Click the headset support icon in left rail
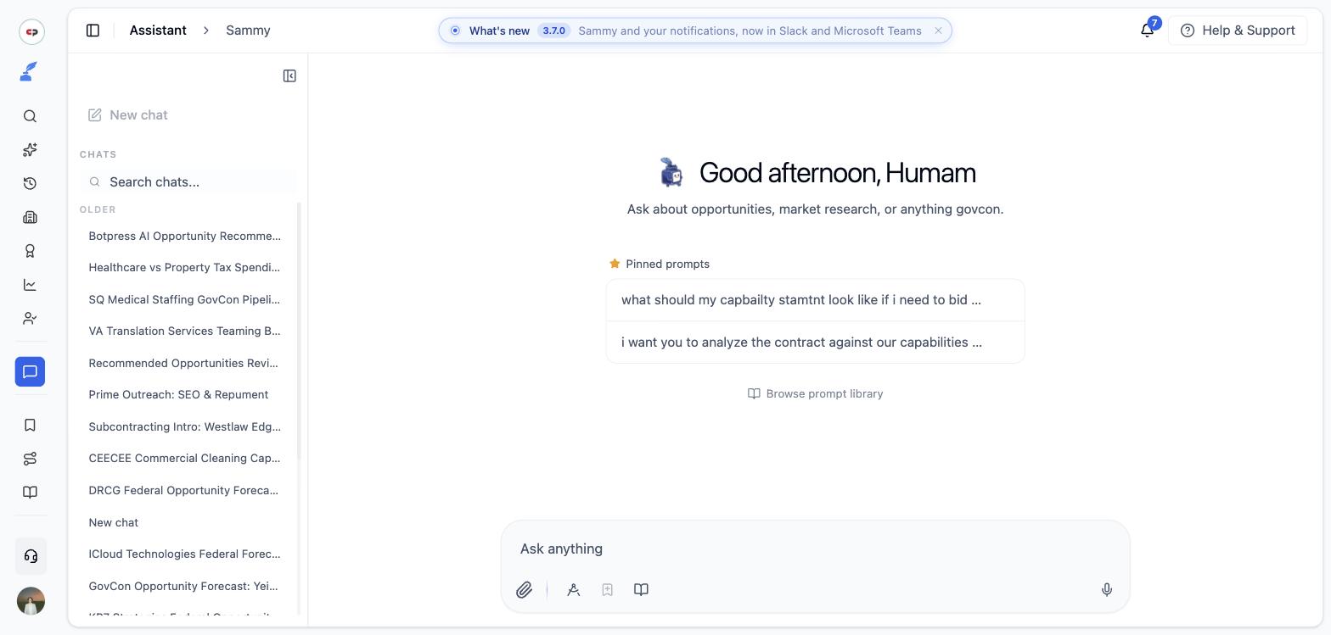Screen dimensions: 1331x635 point(31,556)
